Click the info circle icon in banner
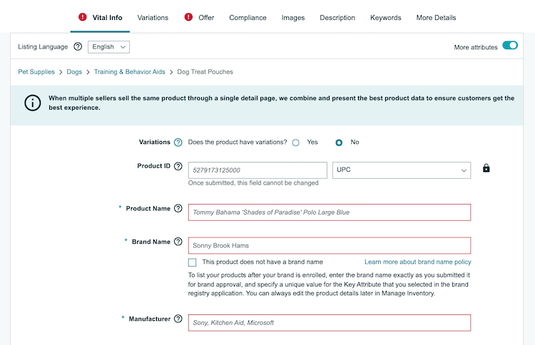Viewport: 535px width, 345px height. coord(32,103)
